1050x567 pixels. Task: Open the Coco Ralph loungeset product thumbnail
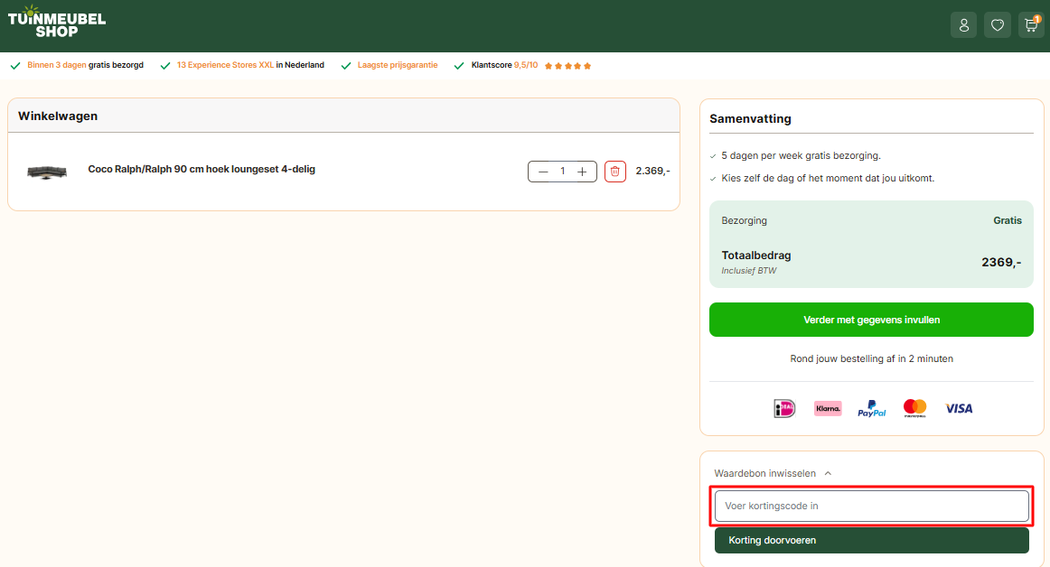pos(47,171)
